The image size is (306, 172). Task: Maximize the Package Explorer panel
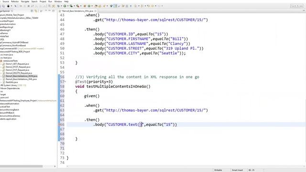tap(54, 11)
